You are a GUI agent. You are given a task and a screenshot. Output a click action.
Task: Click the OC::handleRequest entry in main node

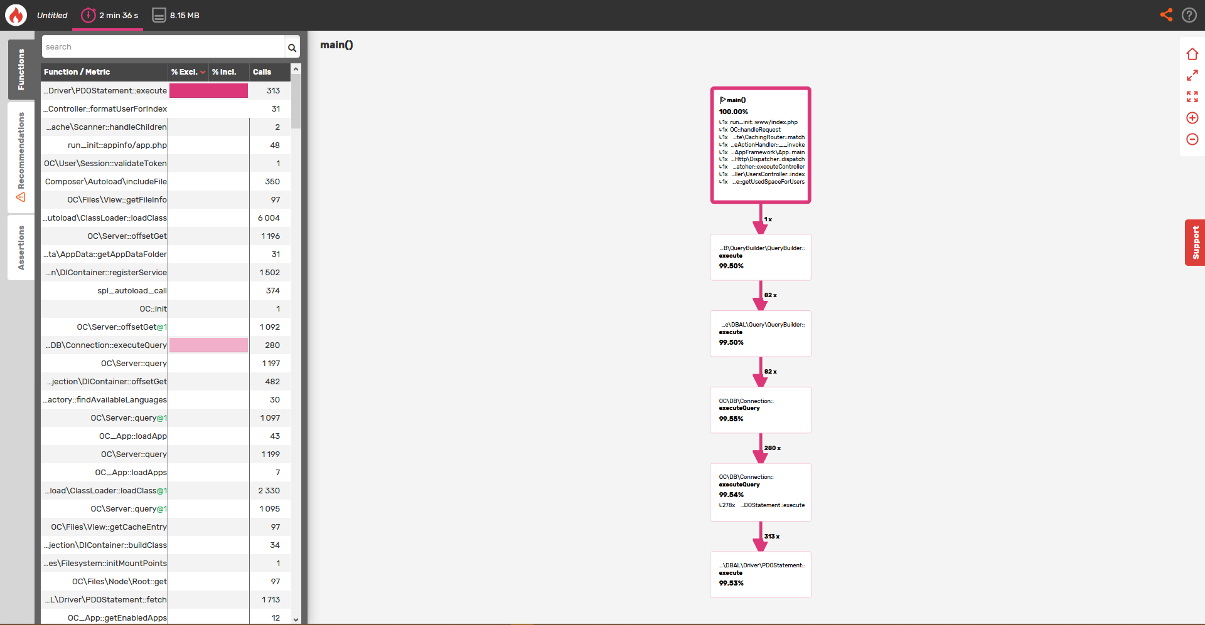pyautogui.click(x=755, y=130)
